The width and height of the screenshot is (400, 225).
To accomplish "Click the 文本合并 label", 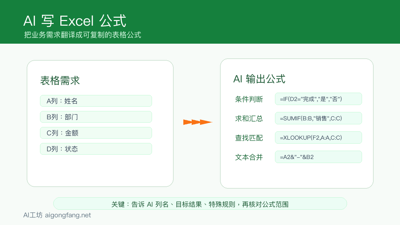I will 249,157.
